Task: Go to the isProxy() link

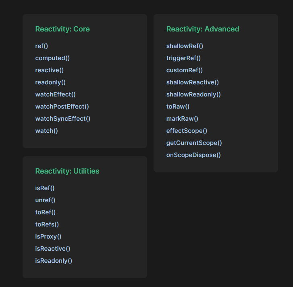Action: pyautogui.click(x=48, y=237)
